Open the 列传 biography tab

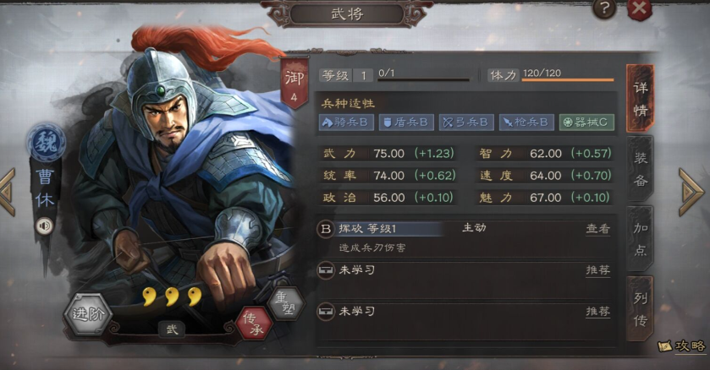641,309
